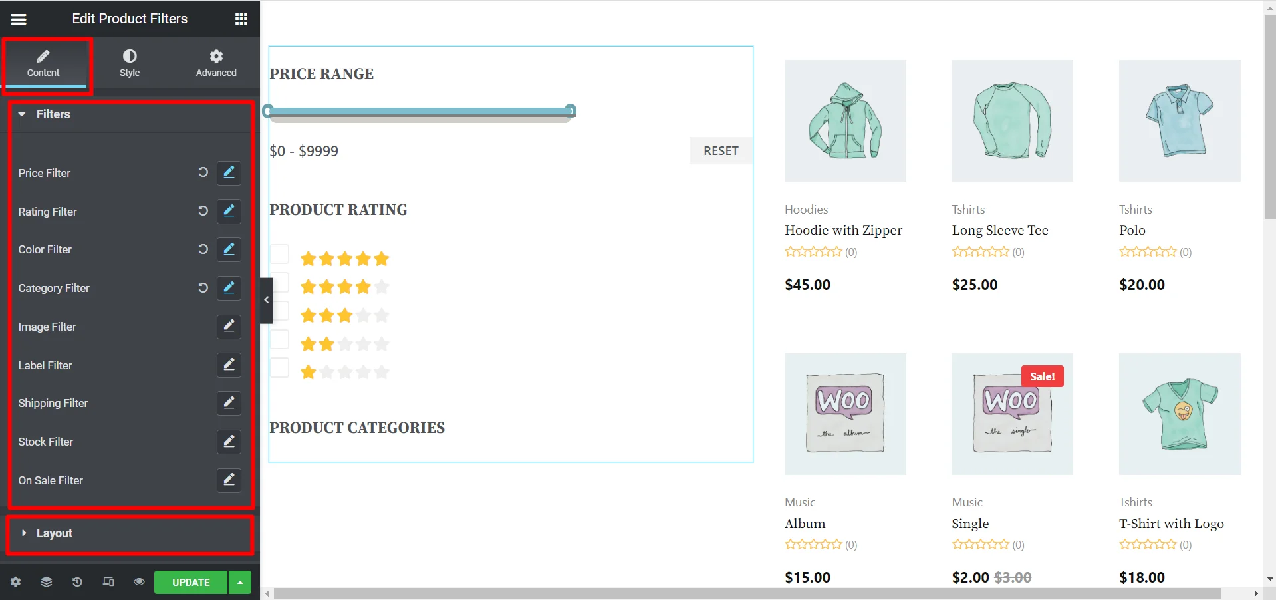Viewport: 1276px width, 600px height.
Task: Toggle the preview changes eye icon
Action: point(139,582)
